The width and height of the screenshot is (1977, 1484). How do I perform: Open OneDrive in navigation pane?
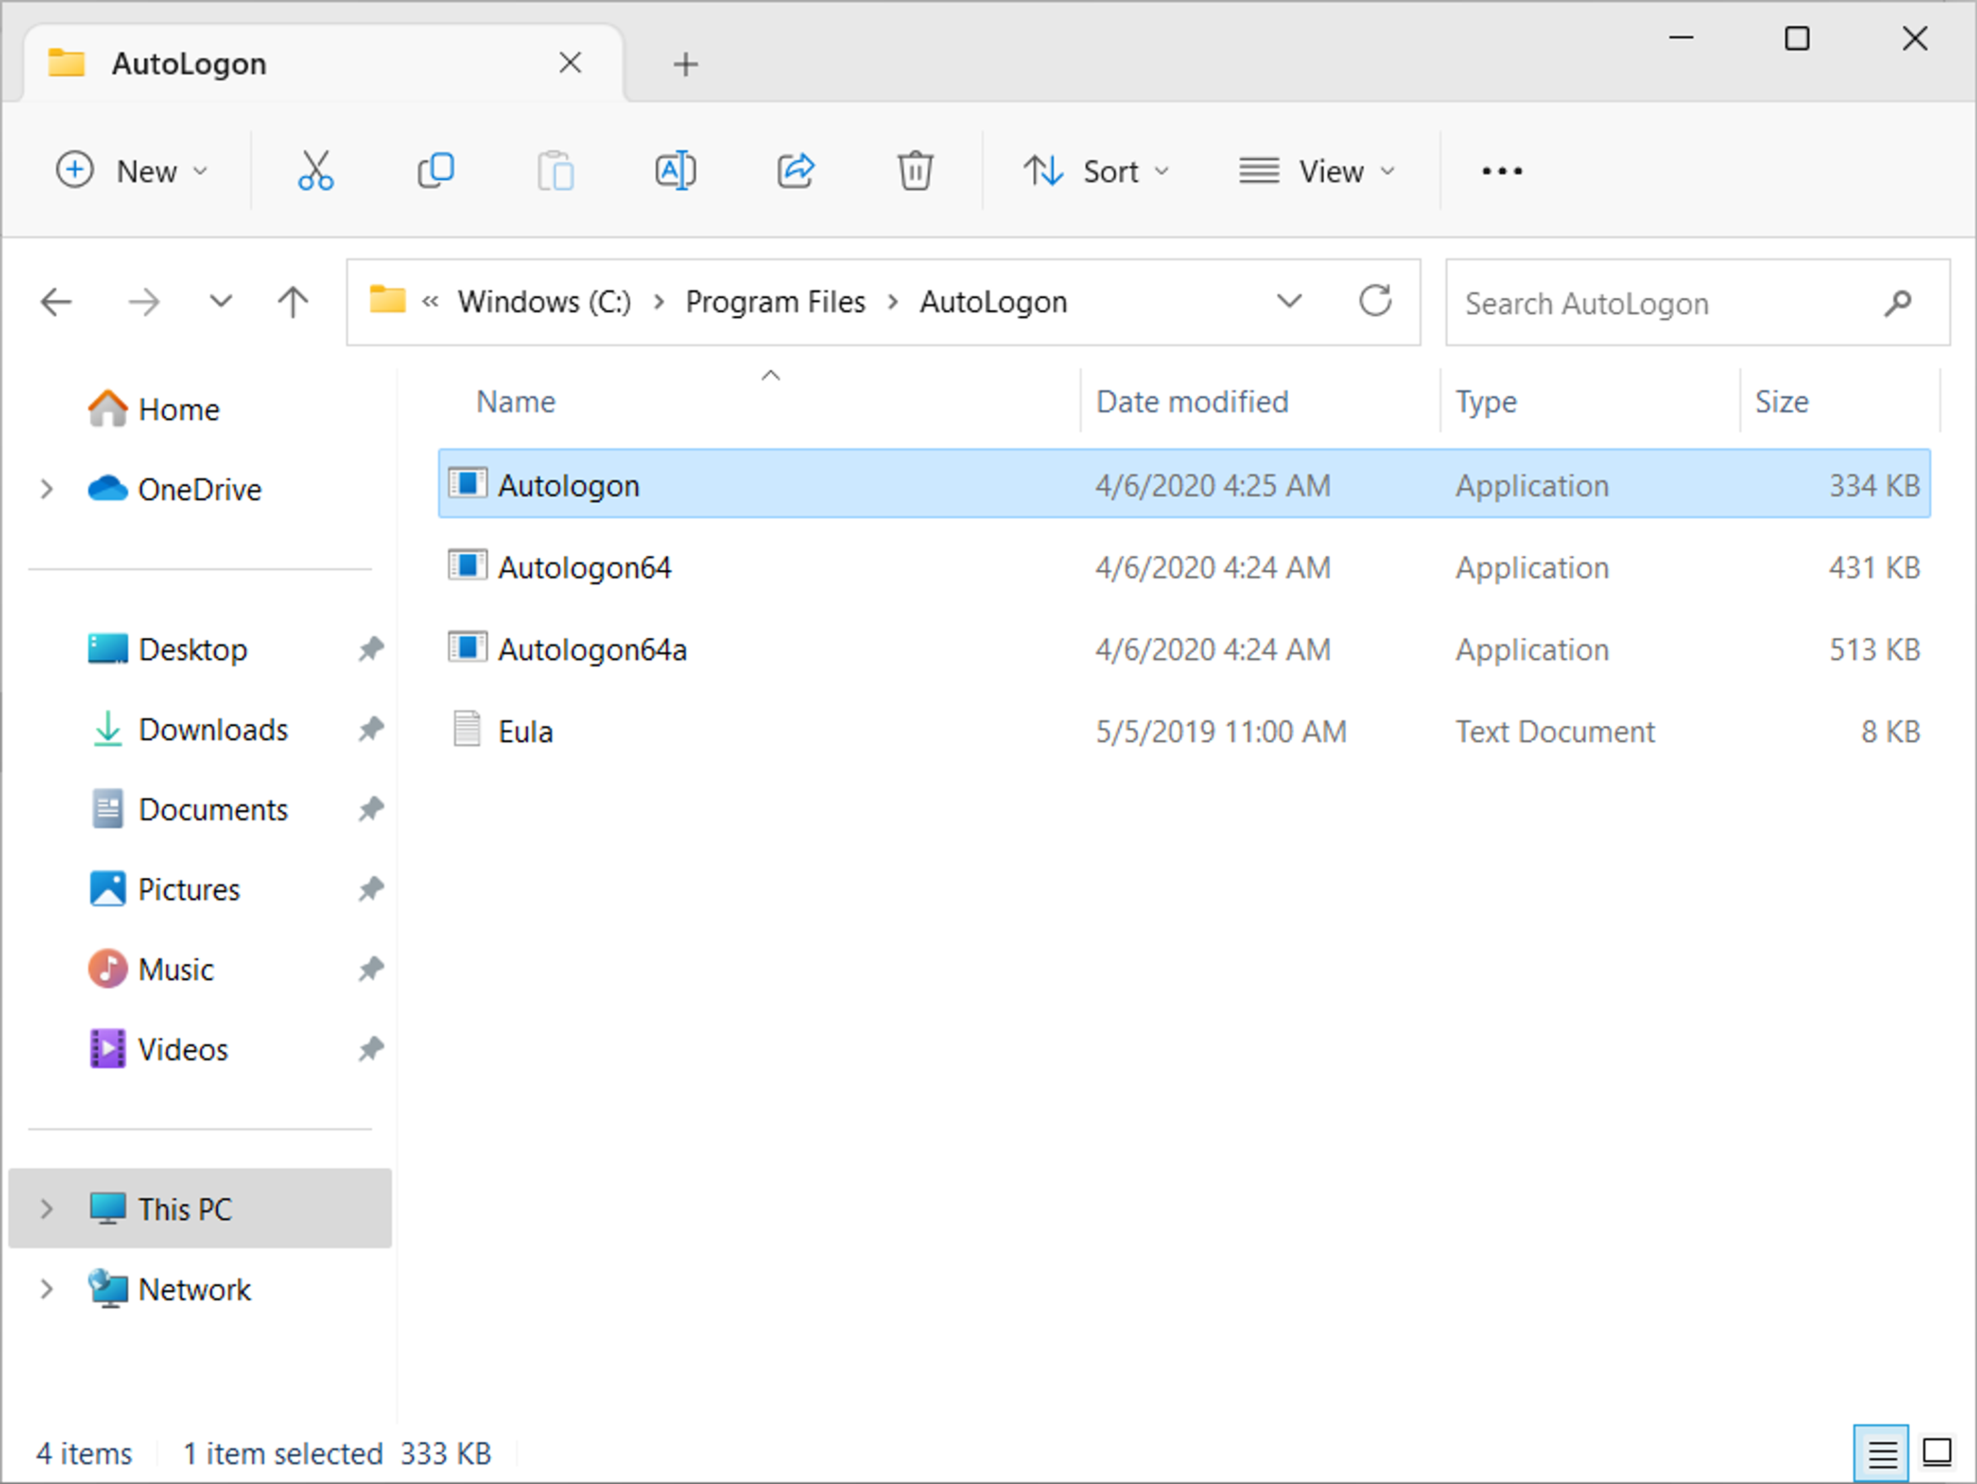point(175,489)
